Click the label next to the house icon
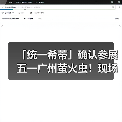This screenshot has height=122, width=122. pos(23,13)
